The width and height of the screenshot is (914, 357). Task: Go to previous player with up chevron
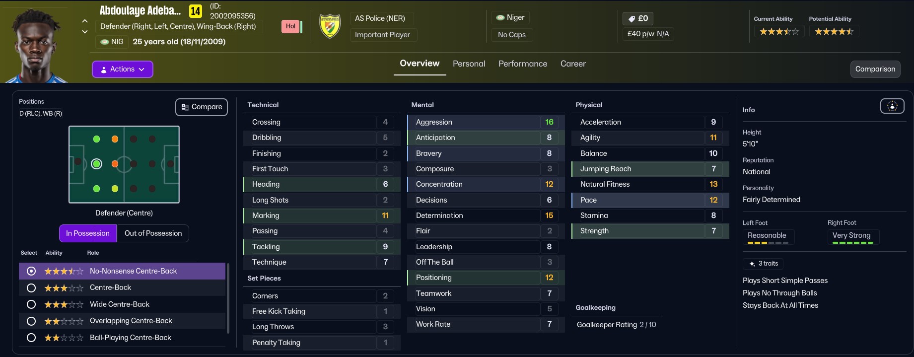(x=85, y=21)
